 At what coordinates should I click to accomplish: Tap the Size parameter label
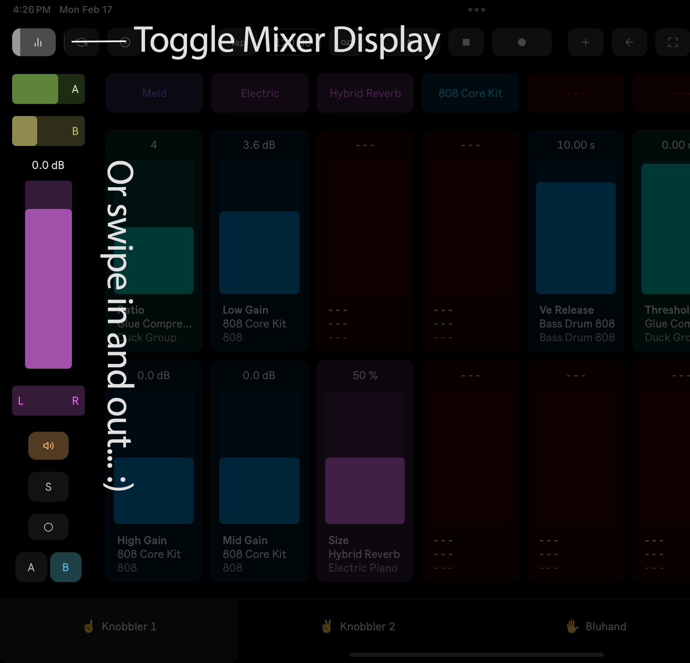pos(339,540)
